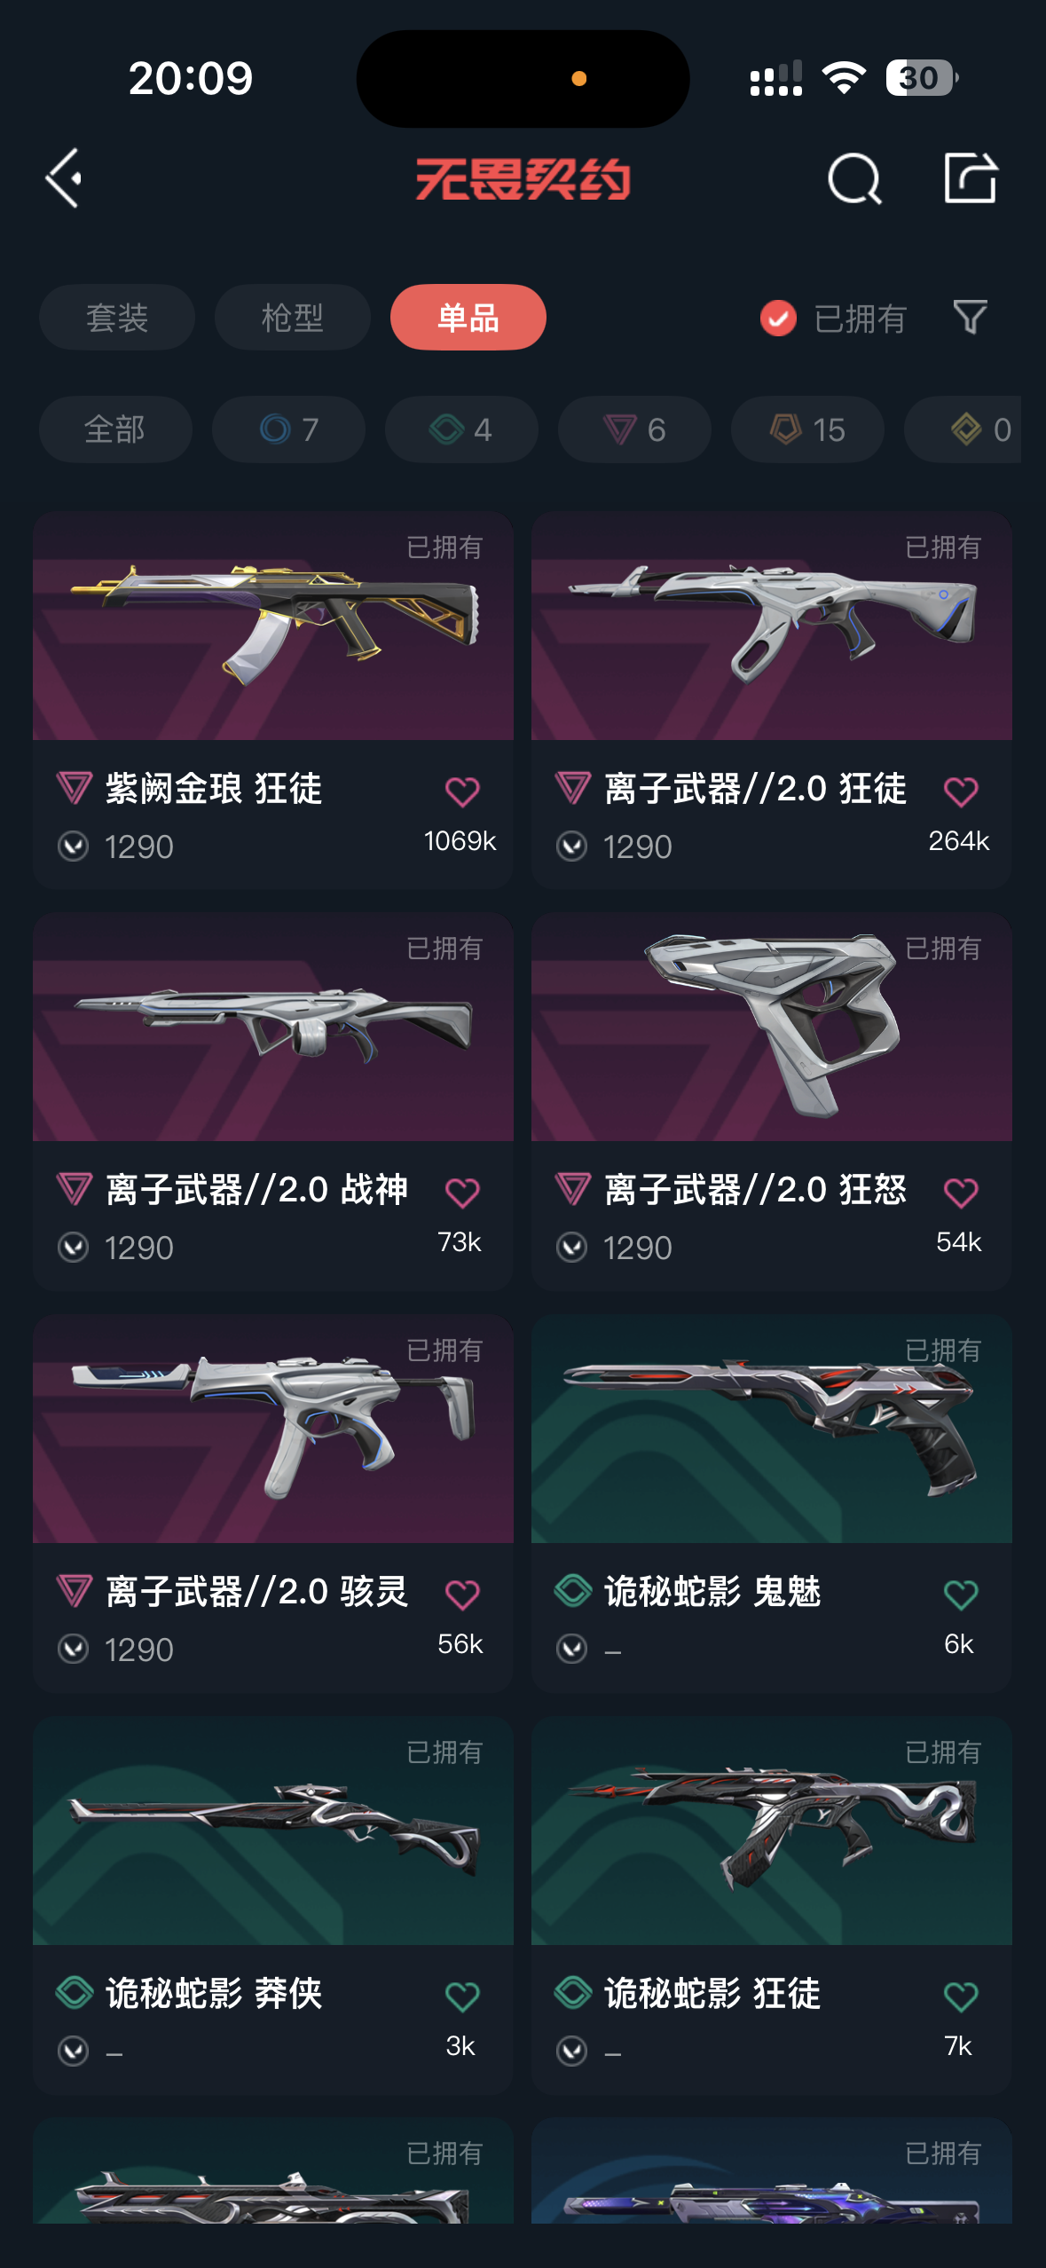The height and width of the screenshot is (2268, 1046).
Task: Favorite the 紫阙金琅 狂徒 skin heart
Action: 462,791
